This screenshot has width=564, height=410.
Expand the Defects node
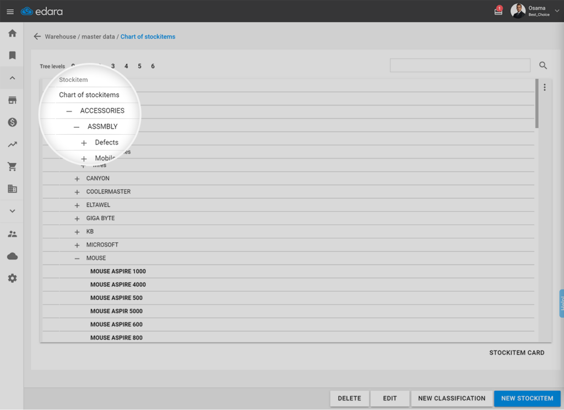(x=84, y=143)
